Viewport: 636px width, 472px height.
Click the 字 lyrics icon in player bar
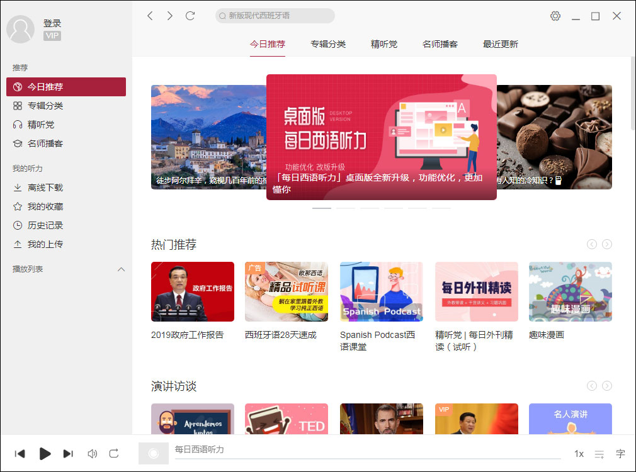pyautogui.click(x=620, y=454)
